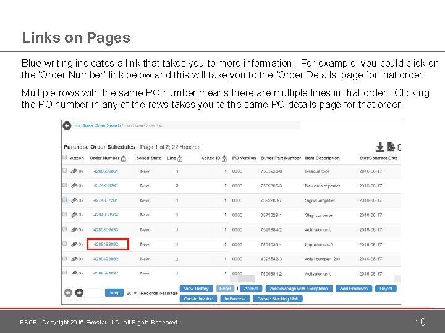Click the Buyer Part Number column header
Image resolution: width=445 pixels, height=333 pixels.
pos(281,158)
